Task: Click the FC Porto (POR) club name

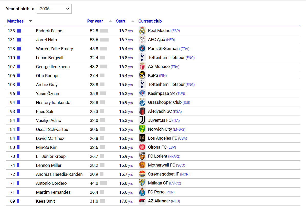Action: pyautogui.click(x=161, y=192)
